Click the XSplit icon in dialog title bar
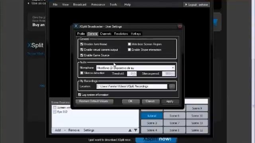Viewport: 255px width, 143px height. (x=76, y=26)
